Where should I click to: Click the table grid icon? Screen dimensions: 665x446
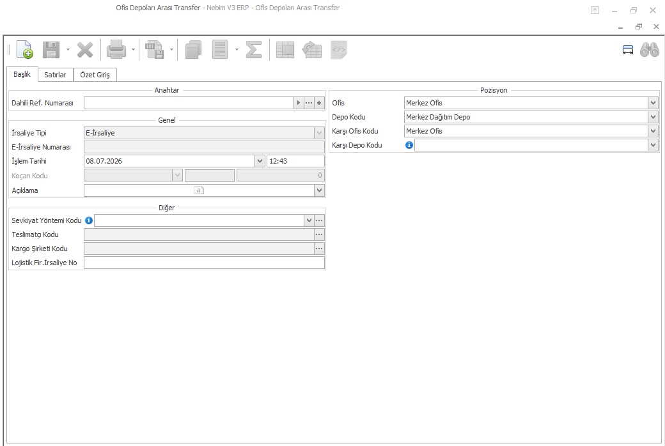tap(285, 50)
